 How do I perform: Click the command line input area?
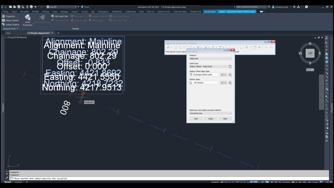[170, 178]
